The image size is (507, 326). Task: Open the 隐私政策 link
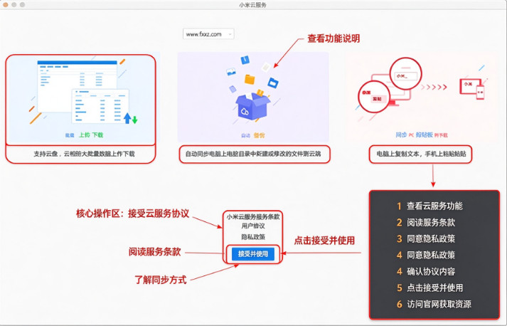click(x=253, y=237)
